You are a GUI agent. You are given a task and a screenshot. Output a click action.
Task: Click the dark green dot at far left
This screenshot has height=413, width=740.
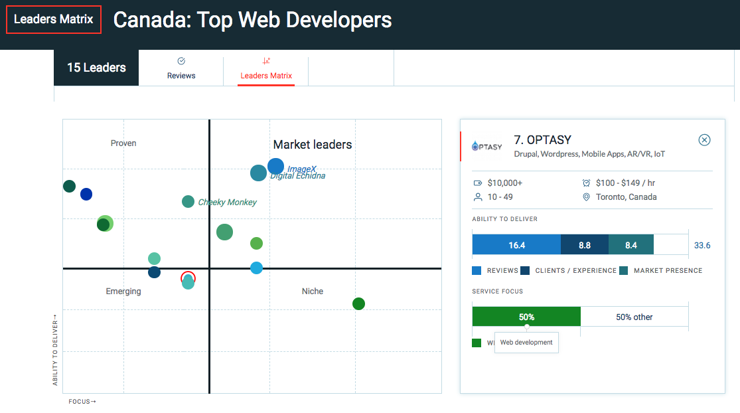pyautogui.click(x=70, y=186)
